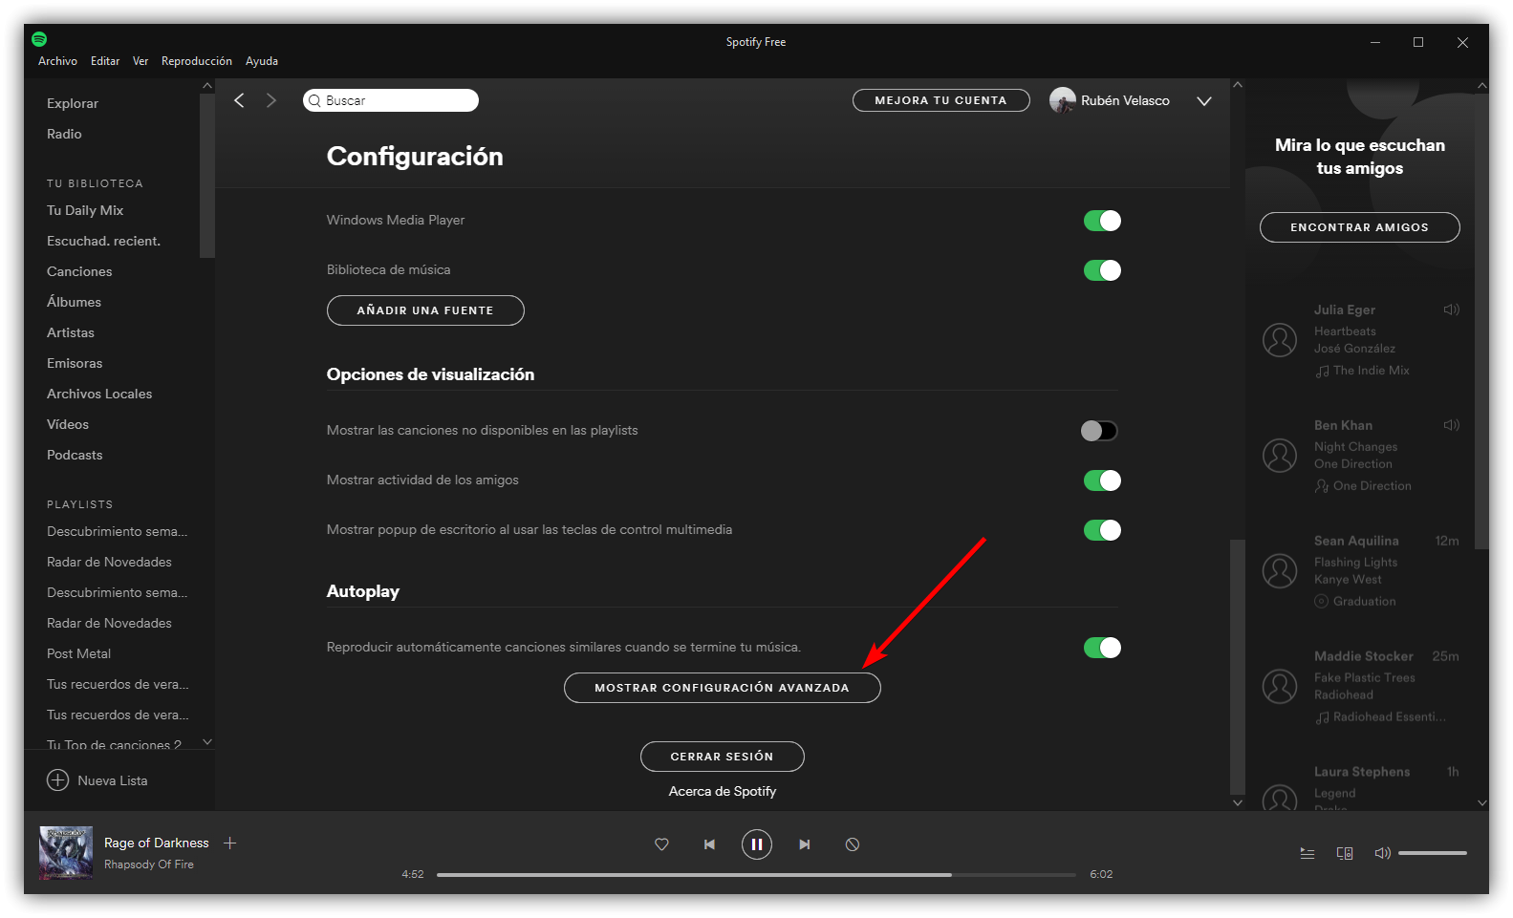This screenshot has width=1513, height=918.
Task: Open Julia Eger's profile picture
Action: [1280, 339]
